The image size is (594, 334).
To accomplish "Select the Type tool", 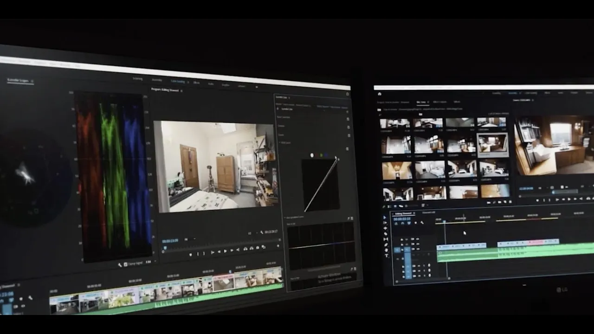I will pos(387,256).
